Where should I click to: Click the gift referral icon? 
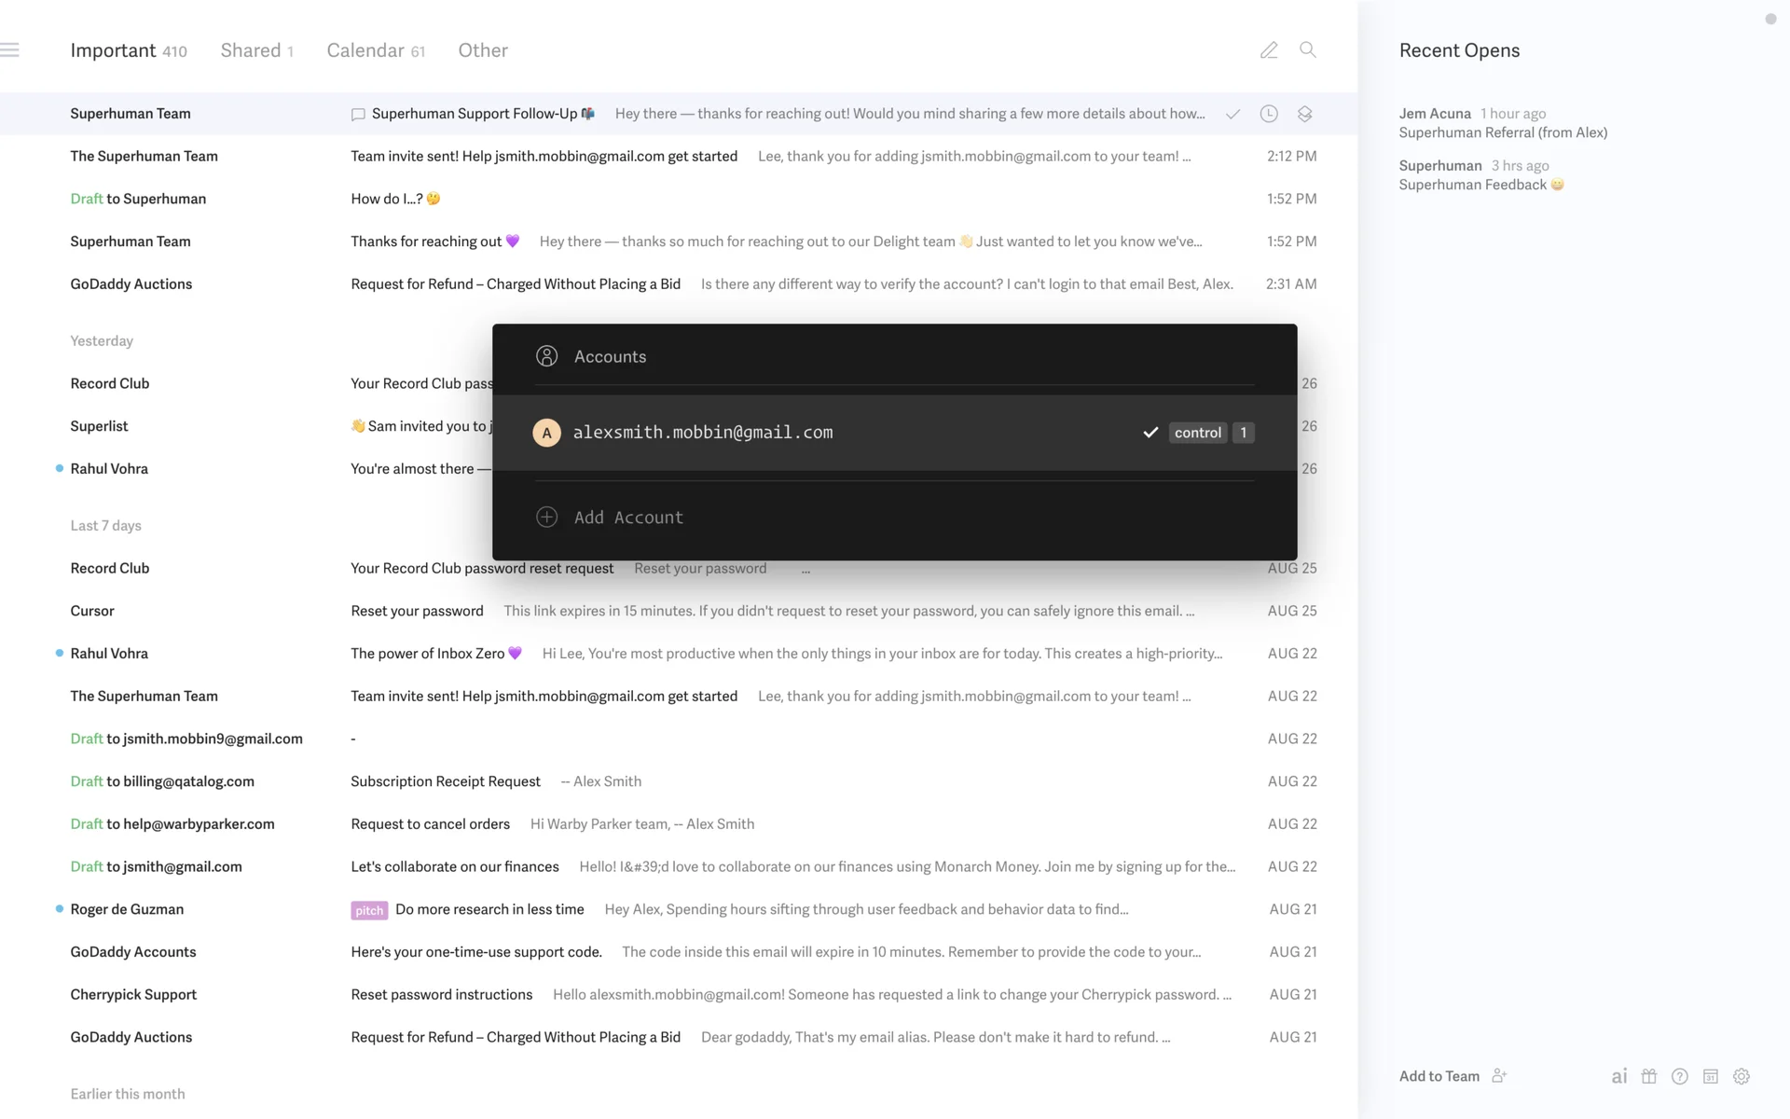click(x=1649, y=1076)
